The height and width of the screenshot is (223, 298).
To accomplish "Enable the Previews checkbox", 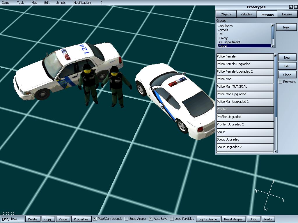I will (x=280, y=82).
